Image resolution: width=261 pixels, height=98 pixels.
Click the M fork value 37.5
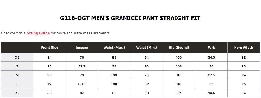(x=211, y=75)
